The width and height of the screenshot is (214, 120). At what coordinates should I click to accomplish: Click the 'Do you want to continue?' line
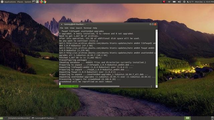78,41
